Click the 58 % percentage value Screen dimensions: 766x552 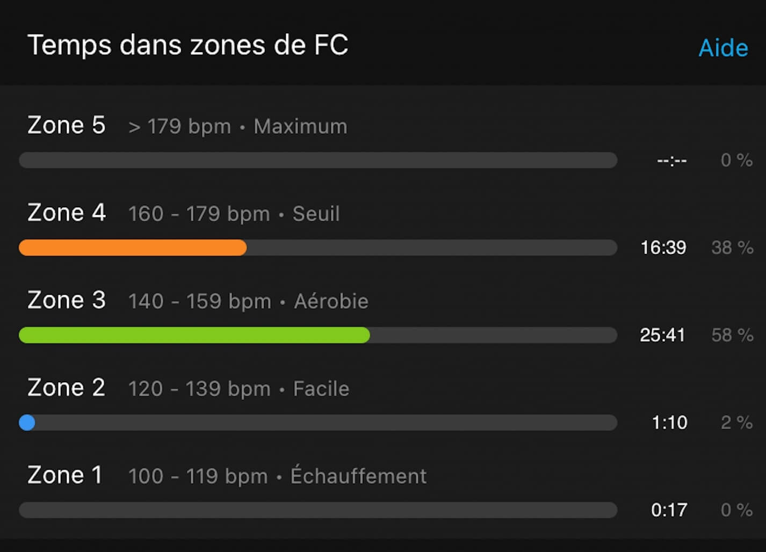pyautogui.click(x=732, y=335)
